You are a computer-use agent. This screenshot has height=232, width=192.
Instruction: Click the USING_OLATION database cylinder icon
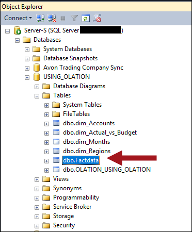[x=37, y=77]
